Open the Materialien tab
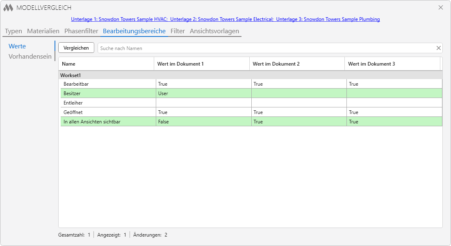The height and width of the screenshot is (246, 451). pos(43,31)
